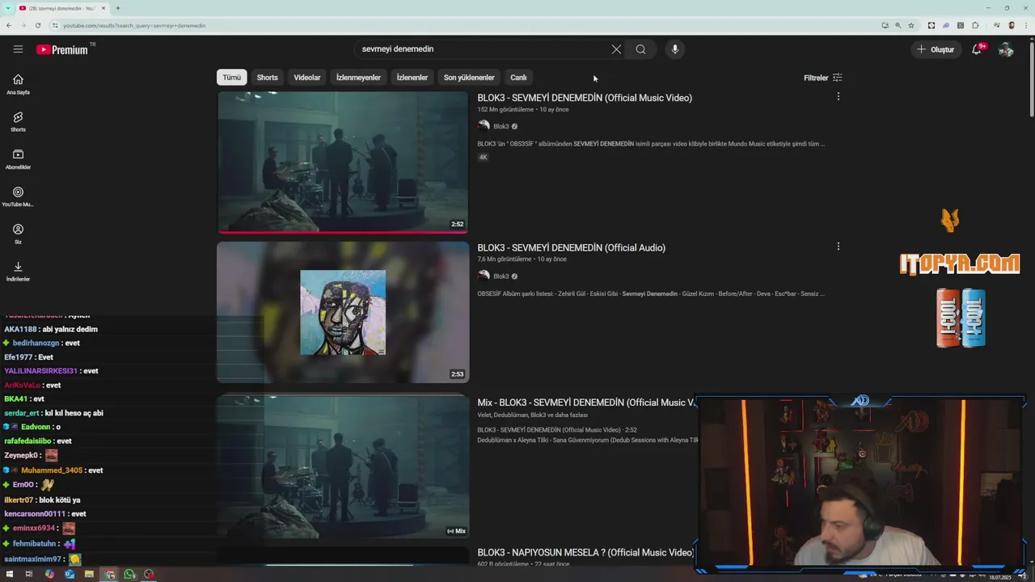This screenshot has width=1035, height=582.
Task: Open the Blok3 channel under the Official Audio
Action: 501,276
